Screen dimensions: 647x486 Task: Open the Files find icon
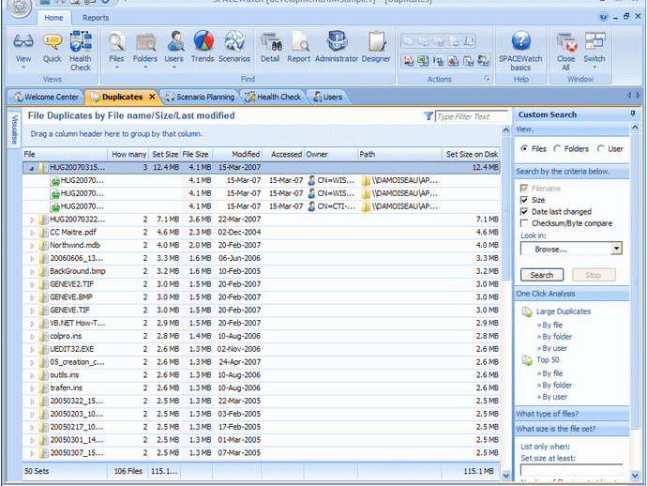point(117,41)
